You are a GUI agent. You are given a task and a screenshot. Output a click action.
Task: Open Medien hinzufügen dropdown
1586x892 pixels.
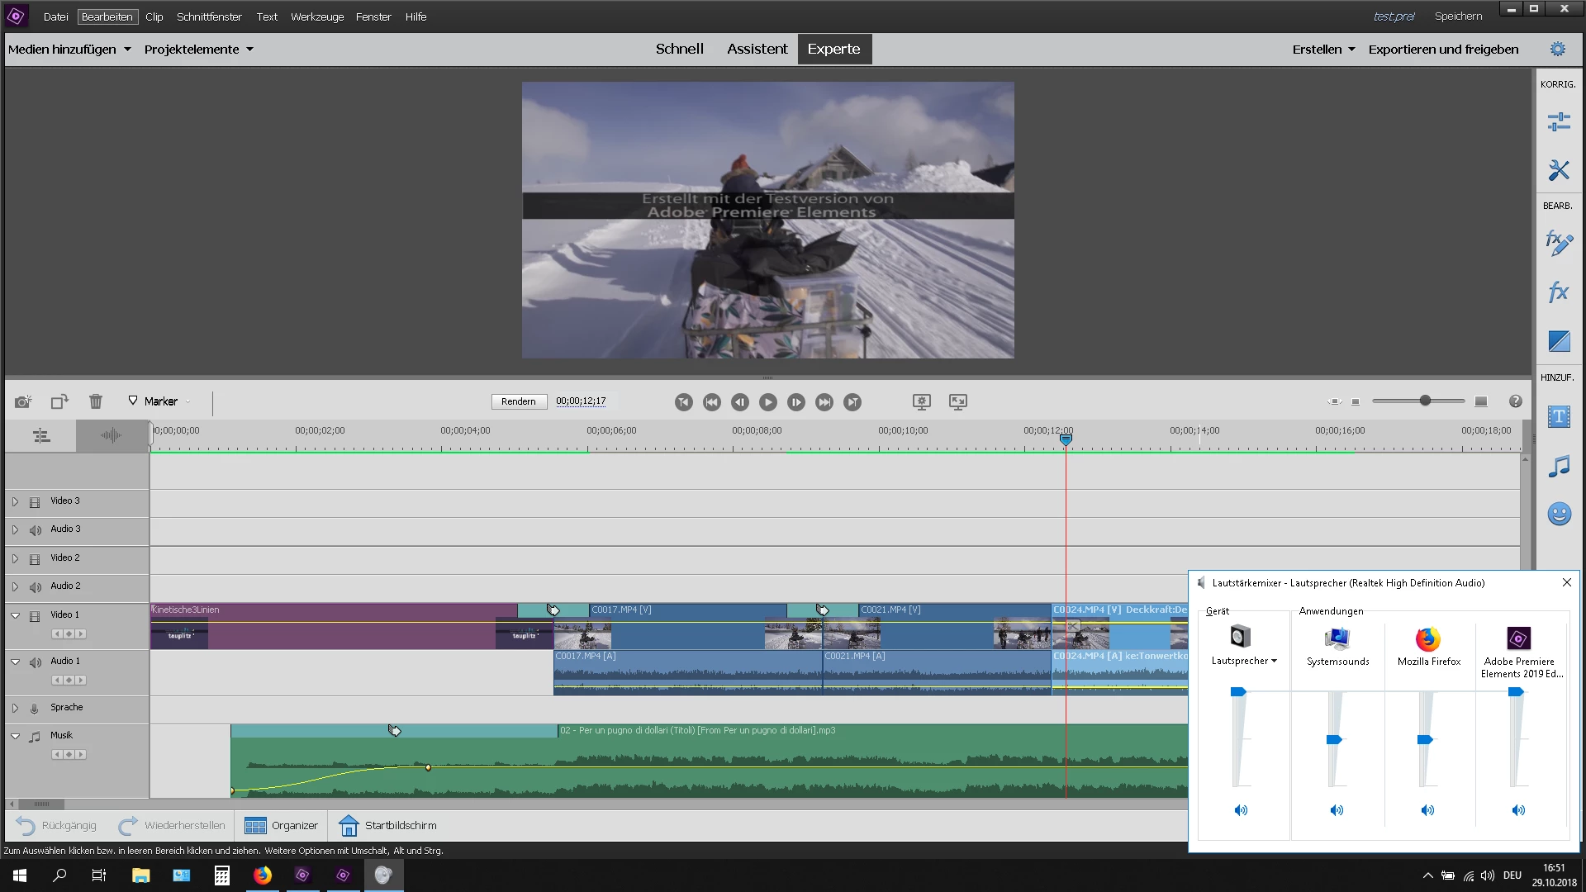click(69, 50)
